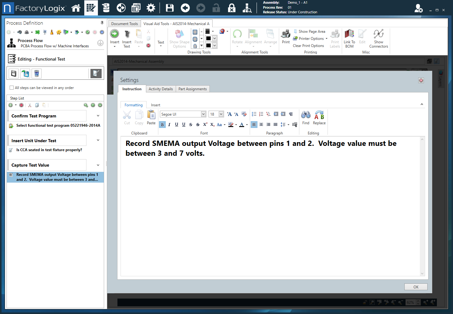453x314 pixels.
Task: Click the Save floppy disk icon
Action: coord(170,8)
